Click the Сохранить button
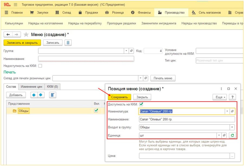The image size is (244, 166). (120, 97)
